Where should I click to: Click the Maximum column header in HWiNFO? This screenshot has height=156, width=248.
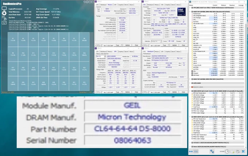pyautogui.click(x=232, y=5)
